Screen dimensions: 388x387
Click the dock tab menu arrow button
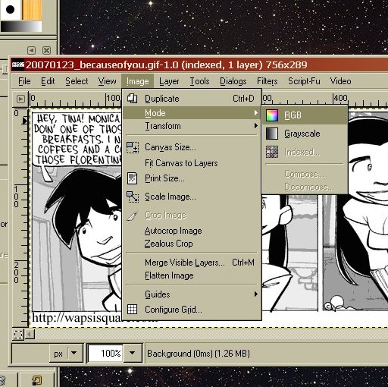tap(31, 50)
